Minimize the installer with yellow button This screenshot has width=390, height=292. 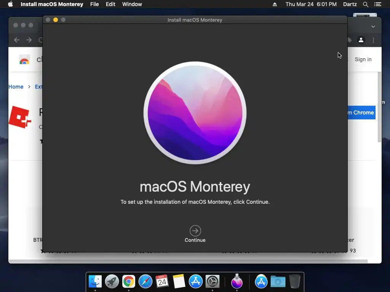(x=56, y=20)
